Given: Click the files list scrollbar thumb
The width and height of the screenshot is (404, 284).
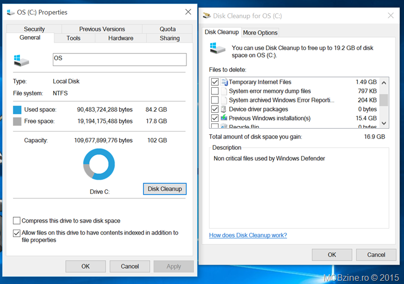Looking at the screenshot, I should click(x=384, y=100).
